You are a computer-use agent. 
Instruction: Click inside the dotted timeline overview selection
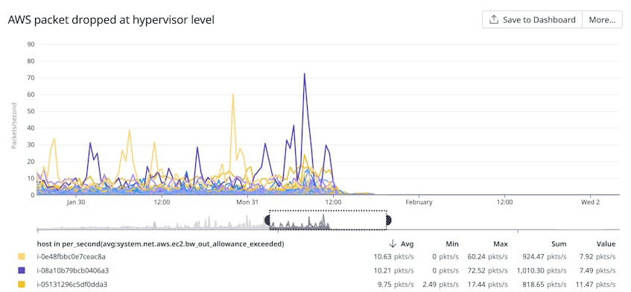pos(328,220)
